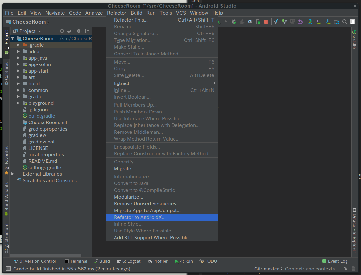Toggle the 2: Favorites tool window
The width and height of the screenshot is (361, 275).
(7, 161)
